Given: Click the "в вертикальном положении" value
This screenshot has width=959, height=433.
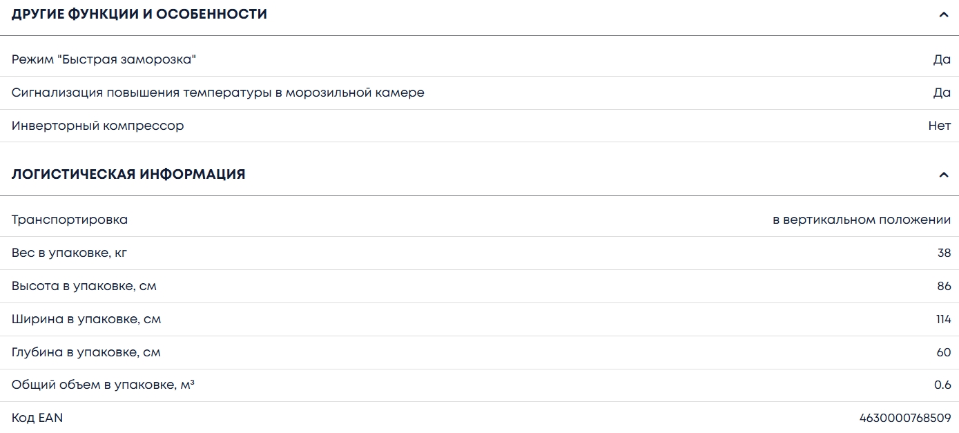Looking at the screenshot, I should (862, 220).
